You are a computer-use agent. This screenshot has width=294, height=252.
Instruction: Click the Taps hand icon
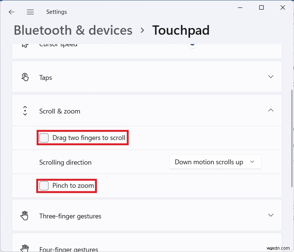point(25,77)
